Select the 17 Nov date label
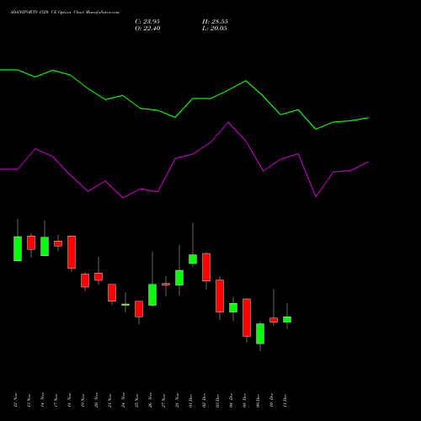 coord(56,400)
